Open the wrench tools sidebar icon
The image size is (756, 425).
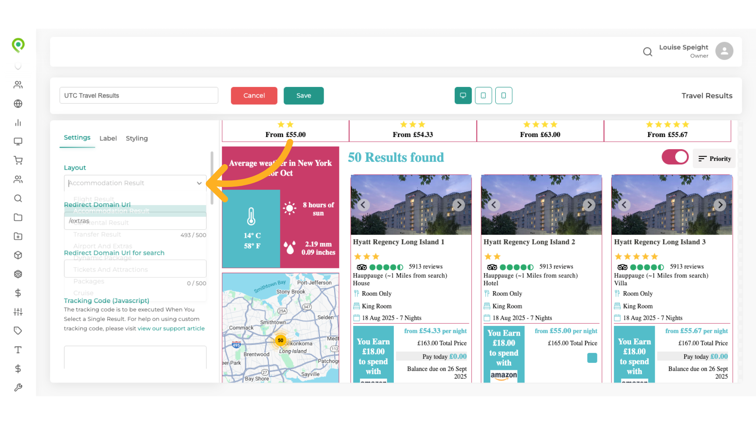click(x=18, y=388)
